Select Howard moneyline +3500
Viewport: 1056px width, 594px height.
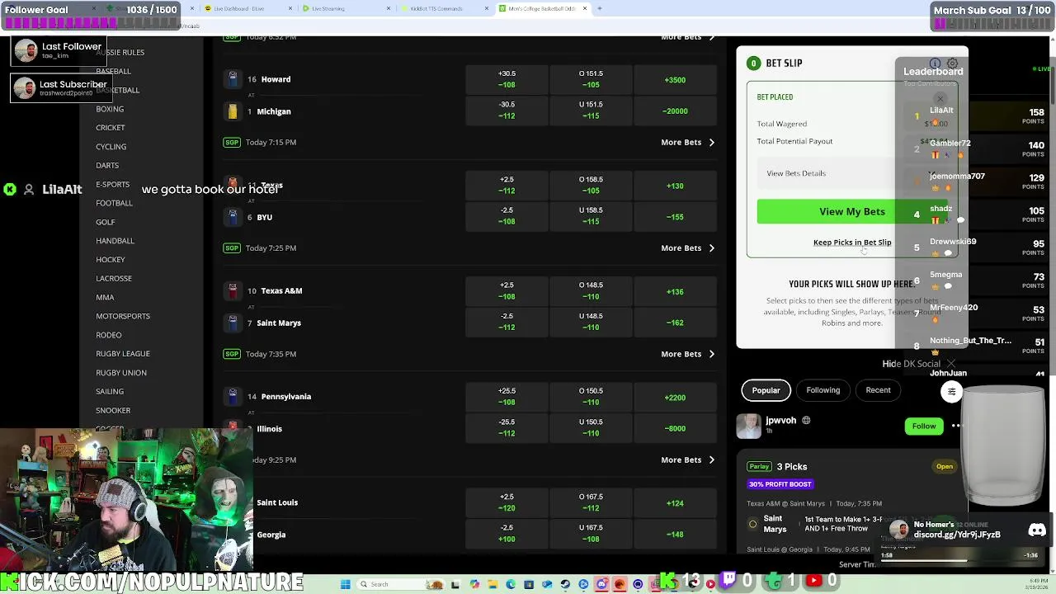coord(675,80)
